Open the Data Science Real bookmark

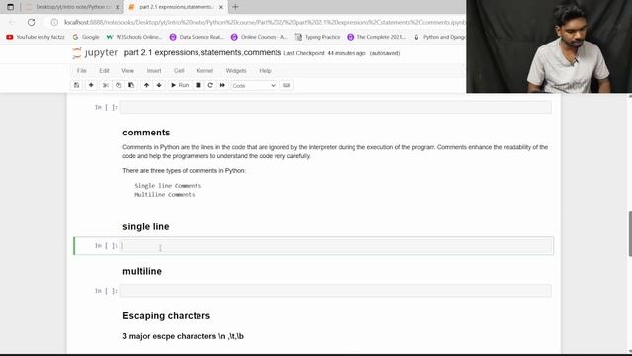(197, 37)
